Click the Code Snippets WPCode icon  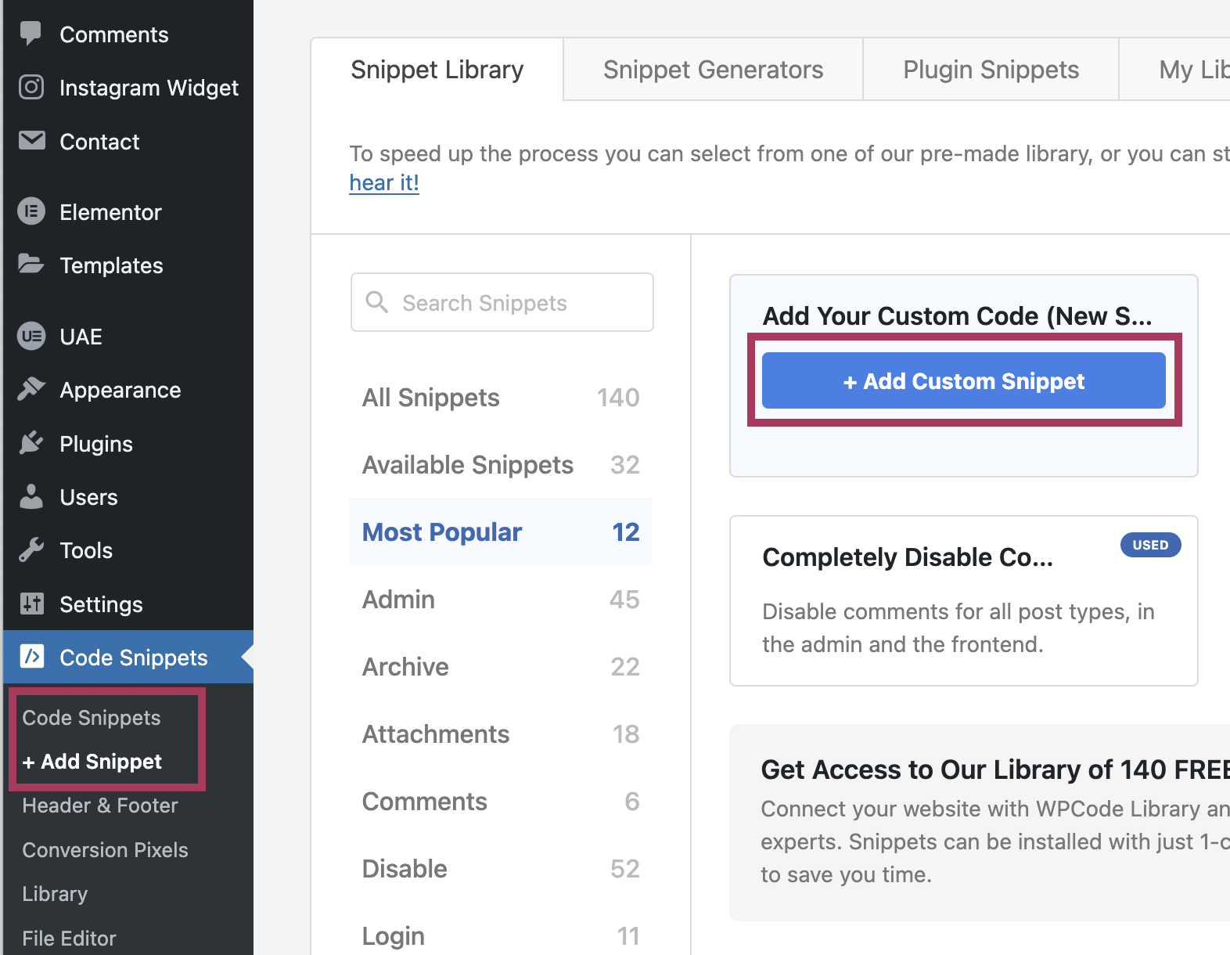[31, 656]
